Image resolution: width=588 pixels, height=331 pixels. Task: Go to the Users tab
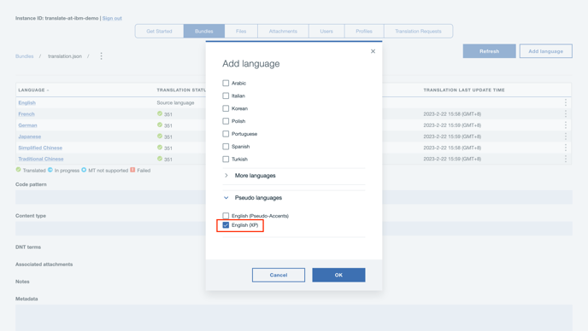coord(326,31)
